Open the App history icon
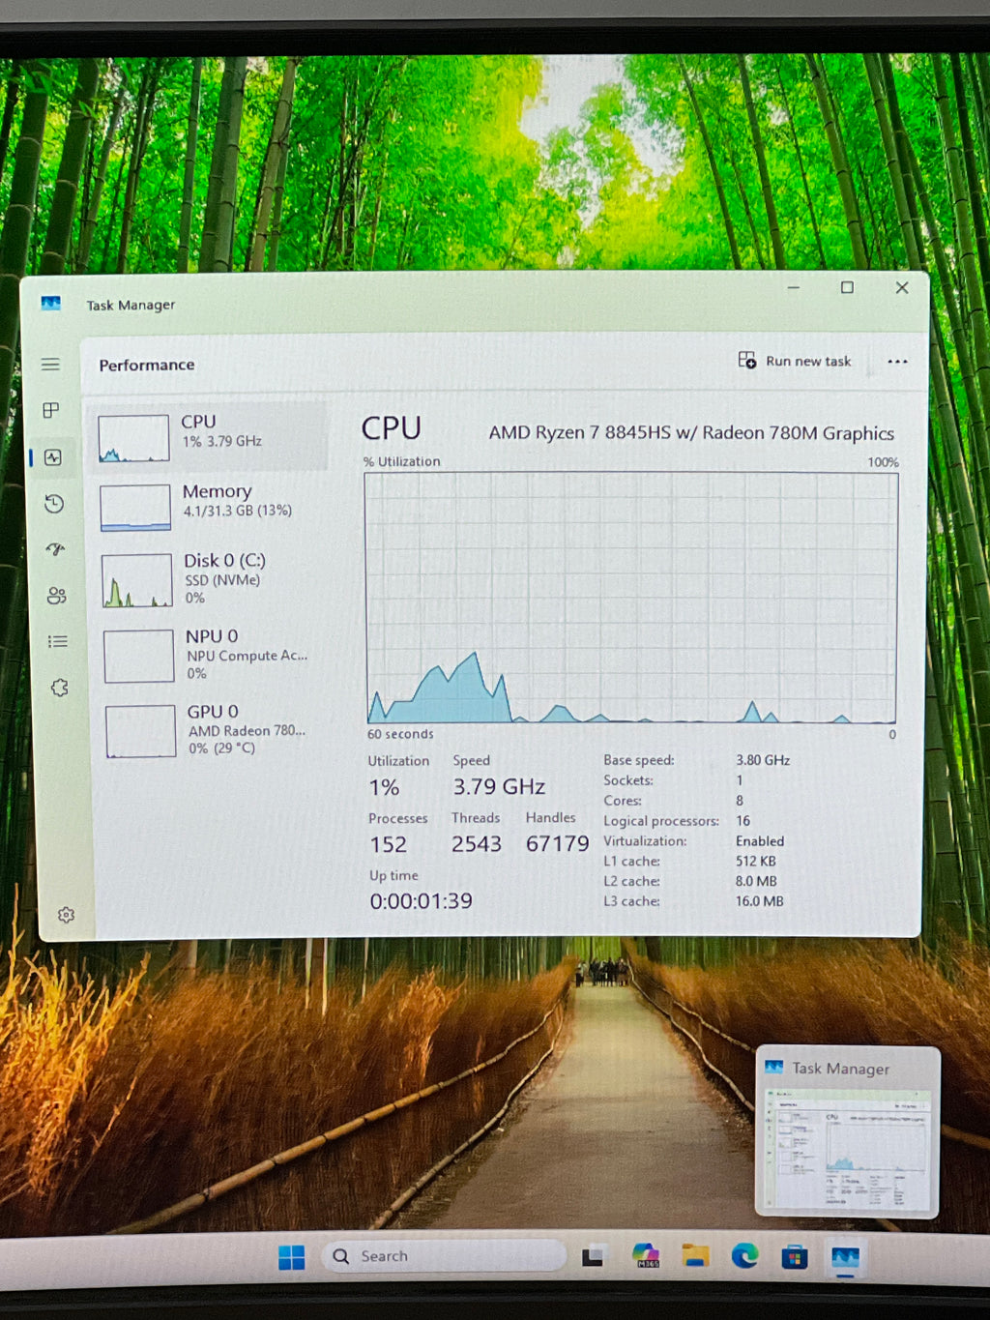Viewport: 990px width, 1320px height. (54, 503)
